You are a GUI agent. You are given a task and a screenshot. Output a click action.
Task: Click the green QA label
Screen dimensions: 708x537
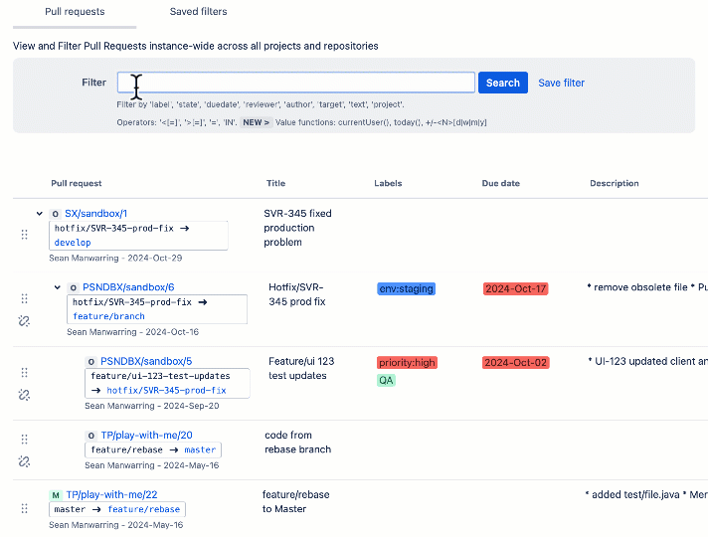pos(386,380)
